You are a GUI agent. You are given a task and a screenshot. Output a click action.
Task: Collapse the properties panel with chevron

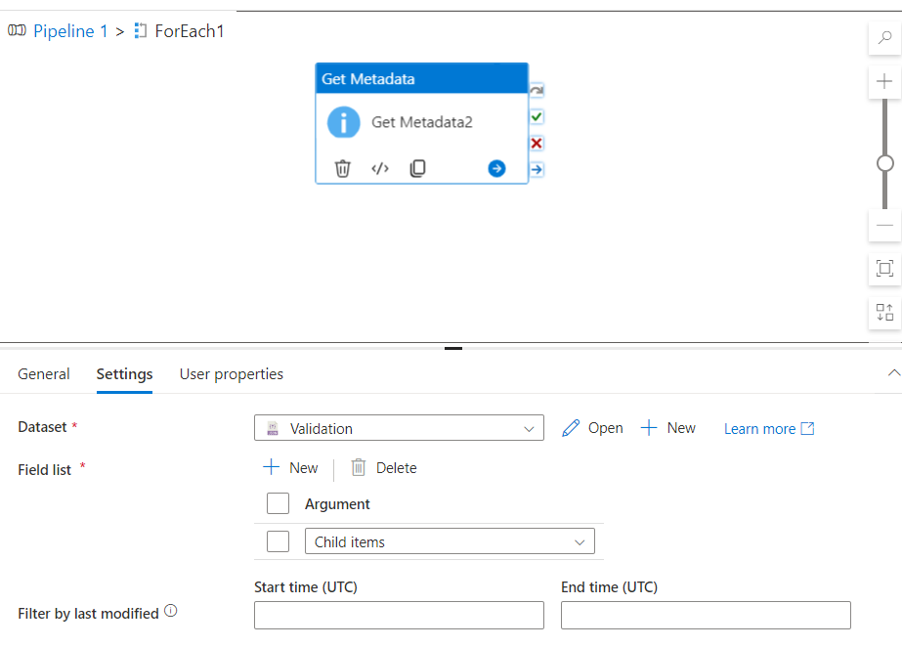tap(893, 373)
